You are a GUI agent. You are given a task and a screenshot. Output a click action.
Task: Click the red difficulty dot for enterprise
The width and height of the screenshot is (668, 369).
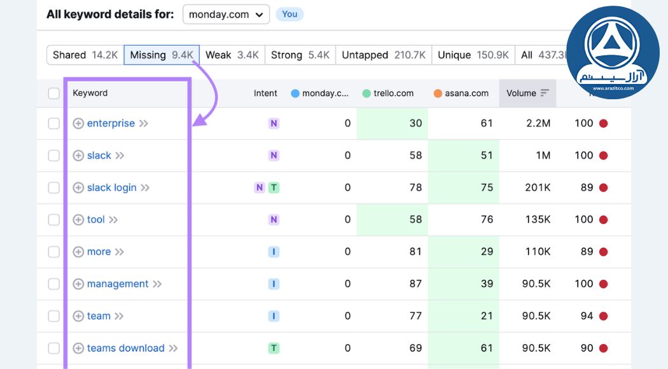pos(603,123)
